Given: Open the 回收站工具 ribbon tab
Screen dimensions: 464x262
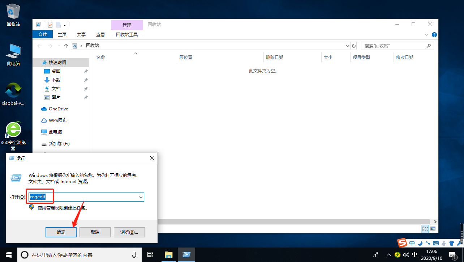Looking at the screenshot, I should coord(127,34).
